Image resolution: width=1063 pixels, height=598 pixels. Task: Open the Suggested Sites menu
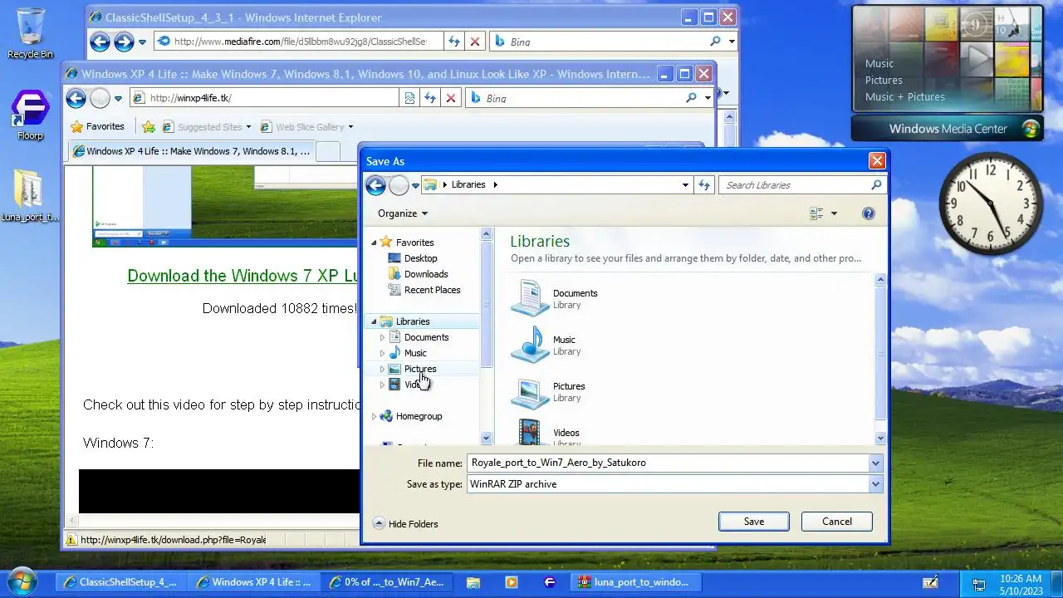point(206,127)
